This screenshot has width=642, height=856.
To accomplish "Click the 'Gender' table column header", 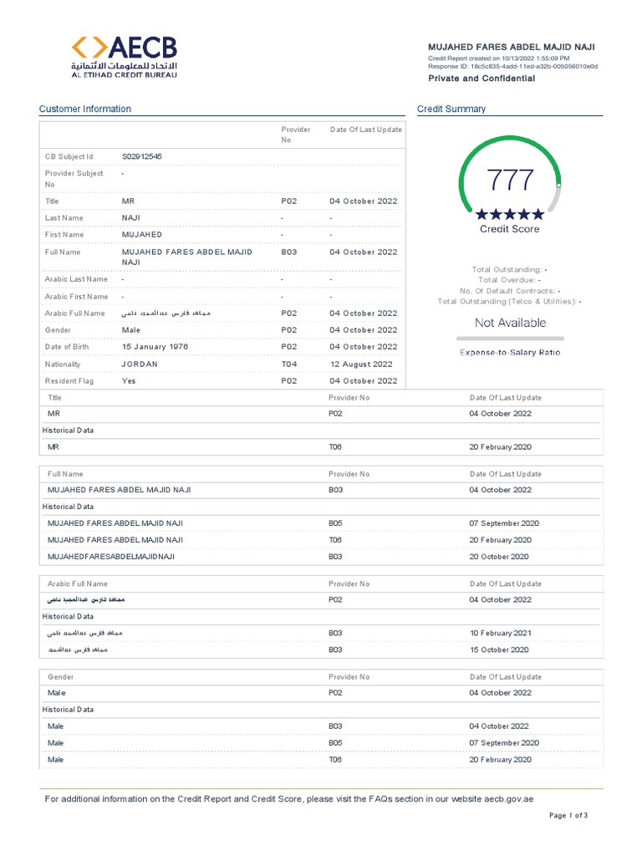I will (60, 677).
